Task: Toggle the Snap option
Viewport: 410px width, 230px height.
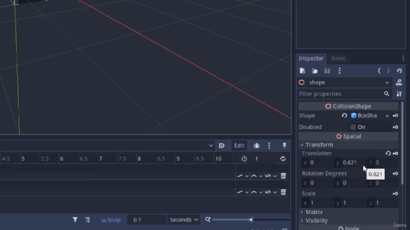Action: [111, 220]
